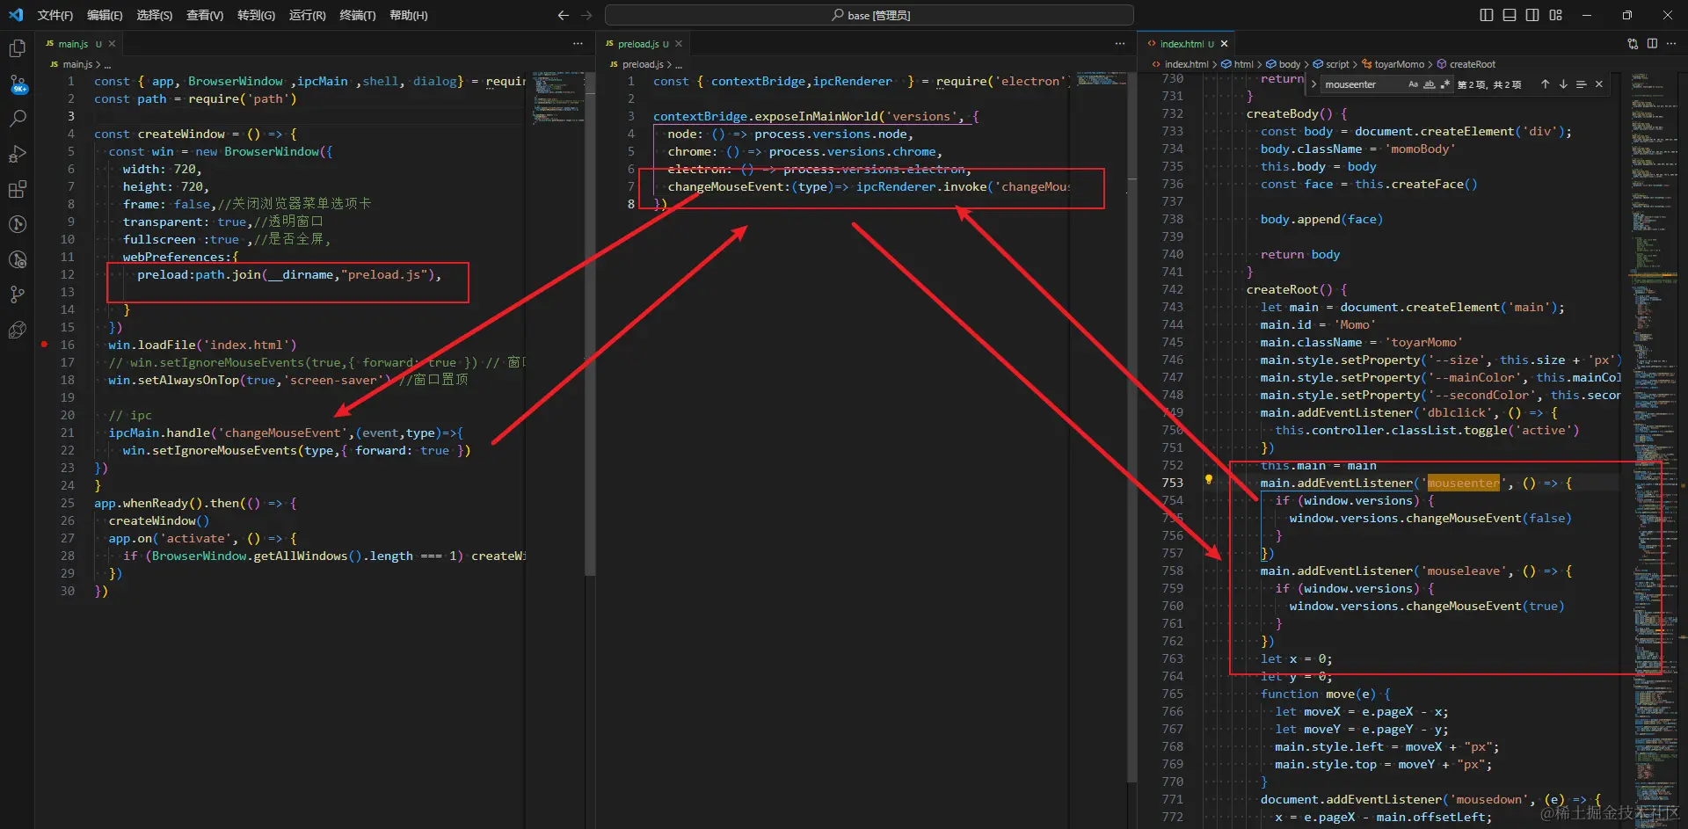
Task: Go to previous match in find widget
Action: pyautogui.click(x=1545, y=84)
